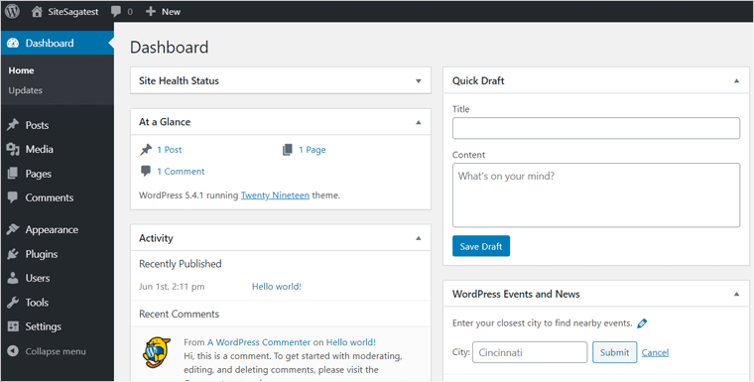Viewport: 754px width, 382px height.
Task: Click the Dashboard gauge icon in sidebar
Action: click(x=13, y=44)
